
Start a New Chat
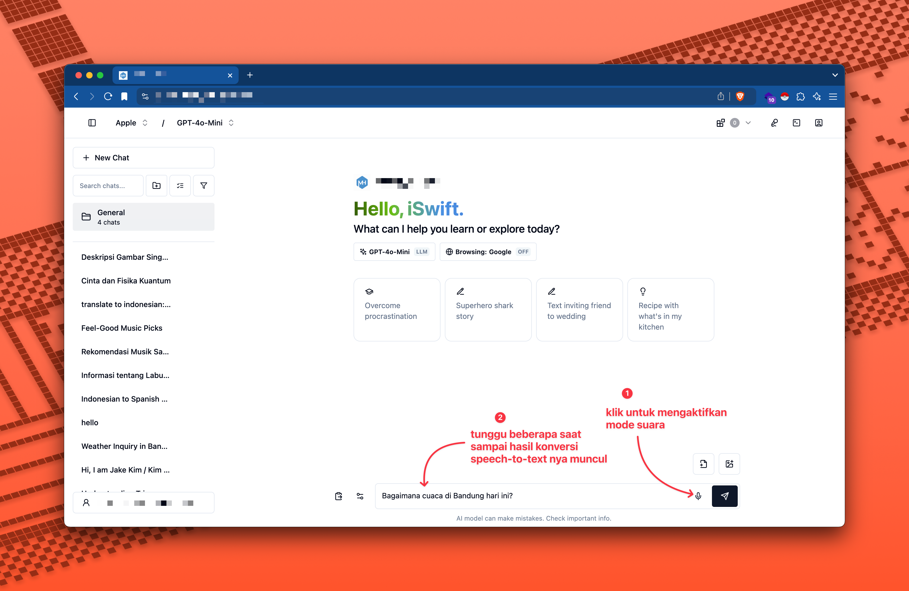144,157
